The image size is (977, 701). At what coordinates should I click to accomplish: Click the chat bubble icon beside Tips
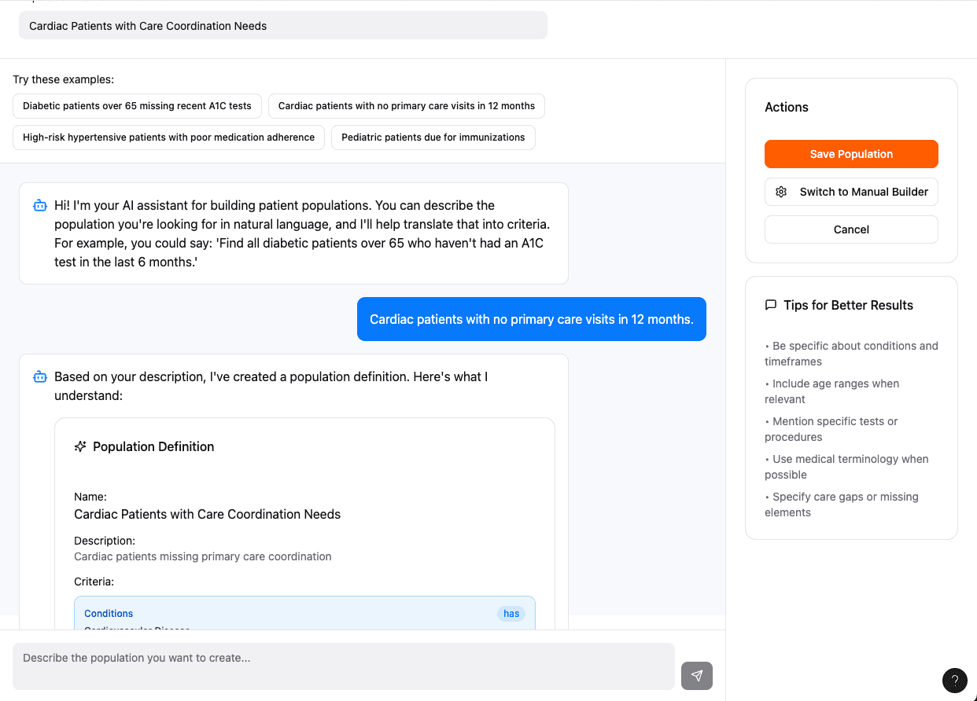tap(771, 305)
